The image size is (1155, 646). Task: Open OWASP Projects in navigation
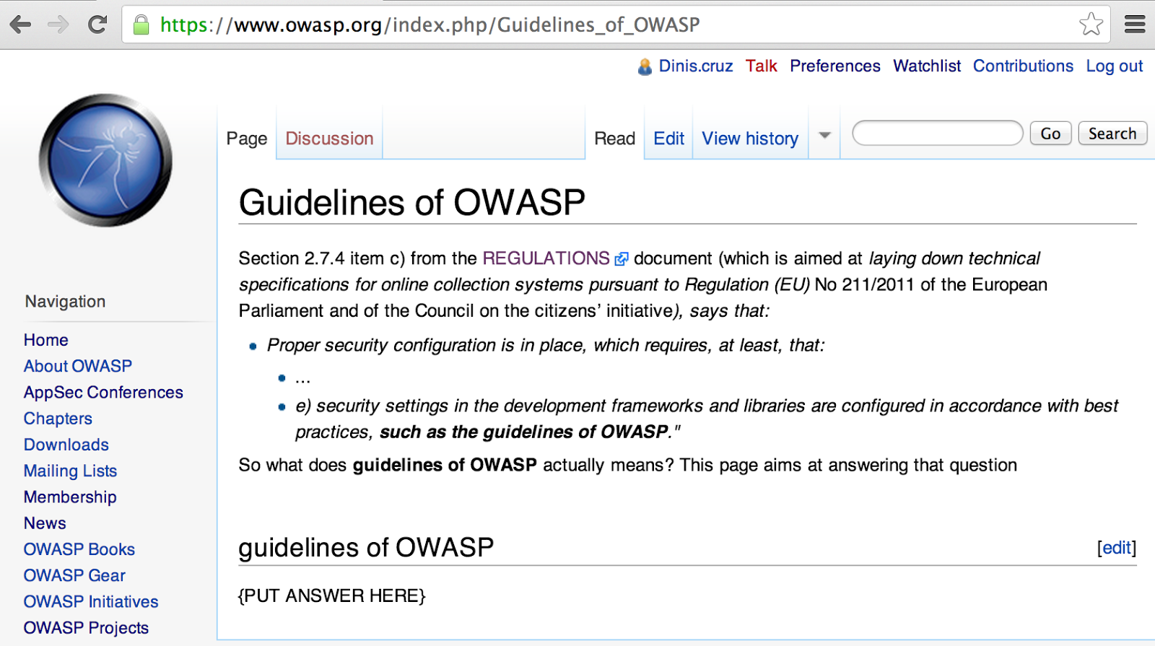click(x=86, y=628)
